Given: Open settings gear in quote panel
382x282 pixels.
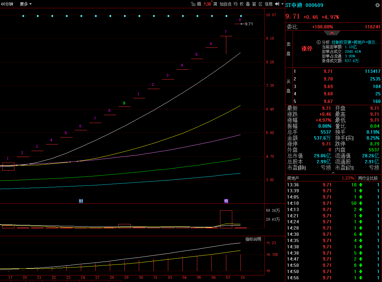Looking at the screenshot, I should (x=377, y=5).
